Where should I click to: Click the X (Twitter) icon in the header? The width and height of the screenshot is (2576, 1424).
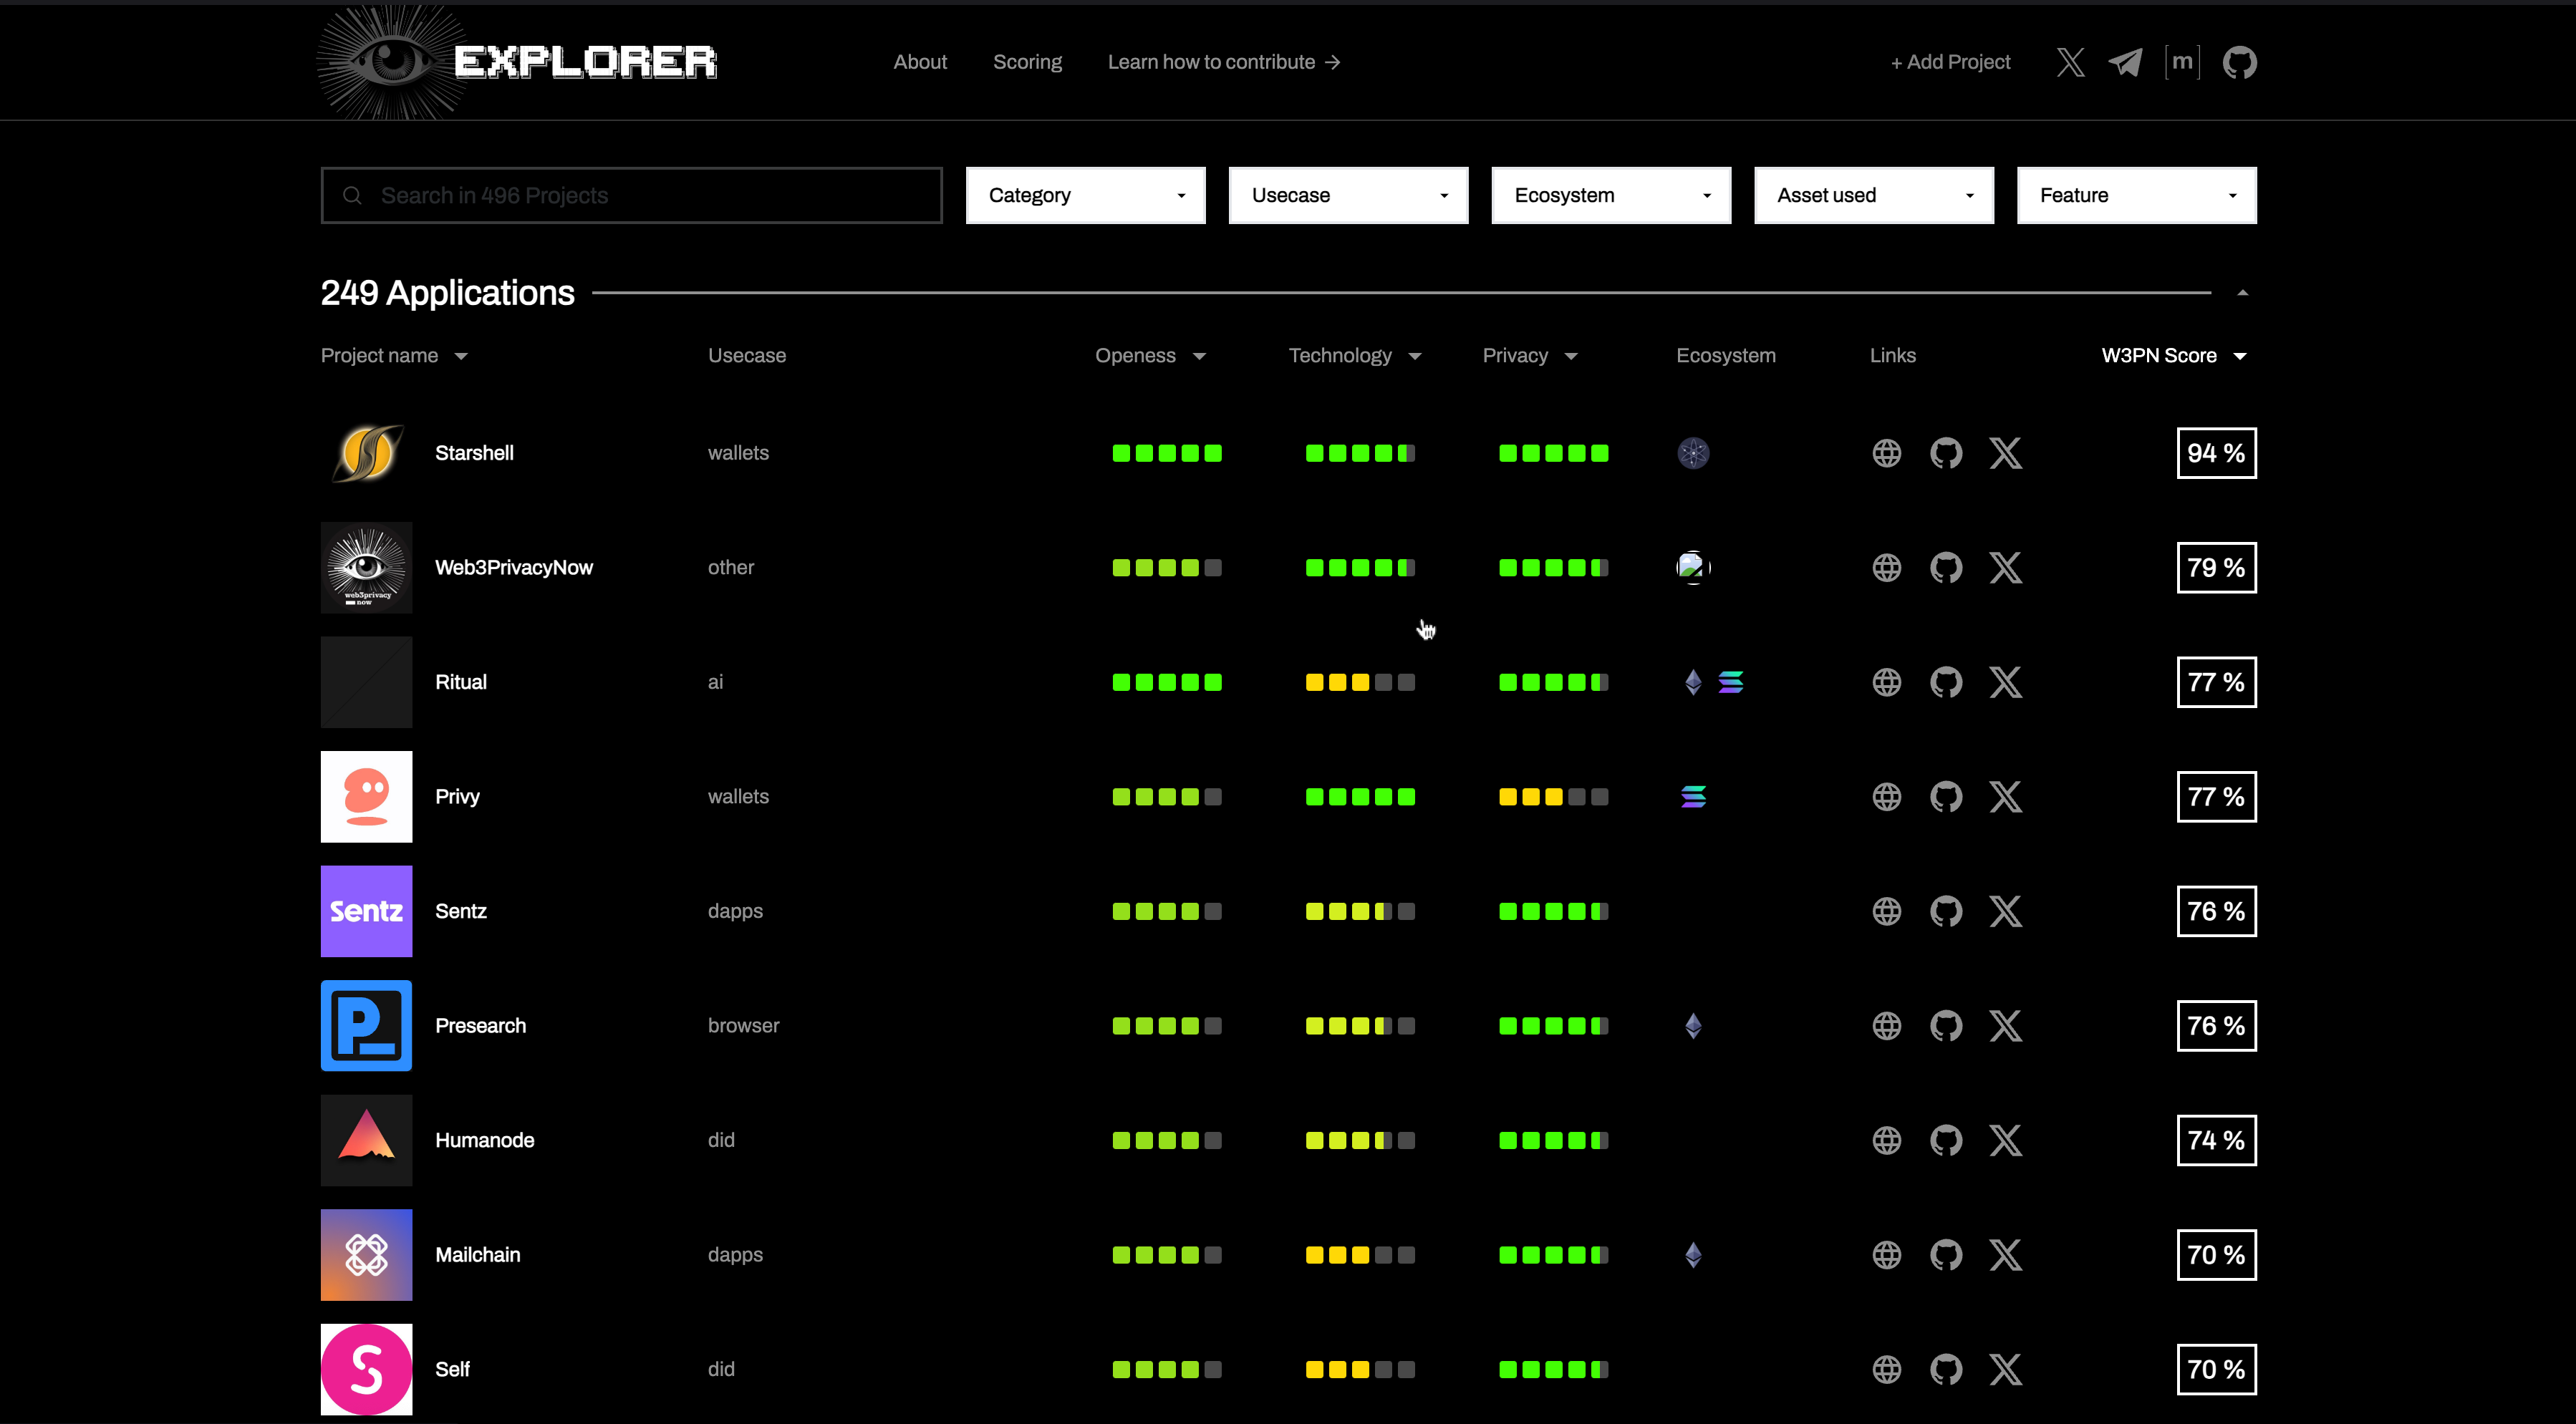(2070, 62)
